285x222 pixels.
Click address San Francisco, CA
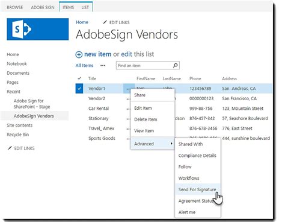tap(239, 98)
